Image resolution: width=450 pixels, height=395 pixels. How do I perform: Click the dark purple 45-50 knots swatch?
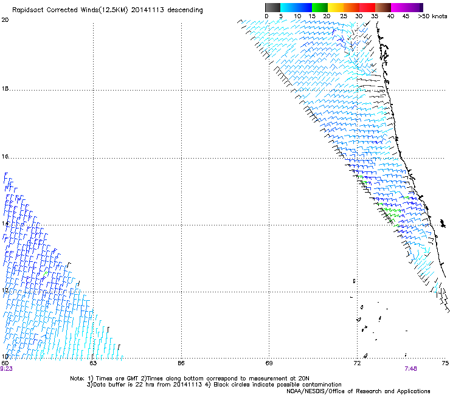click(x=415, y=8)
